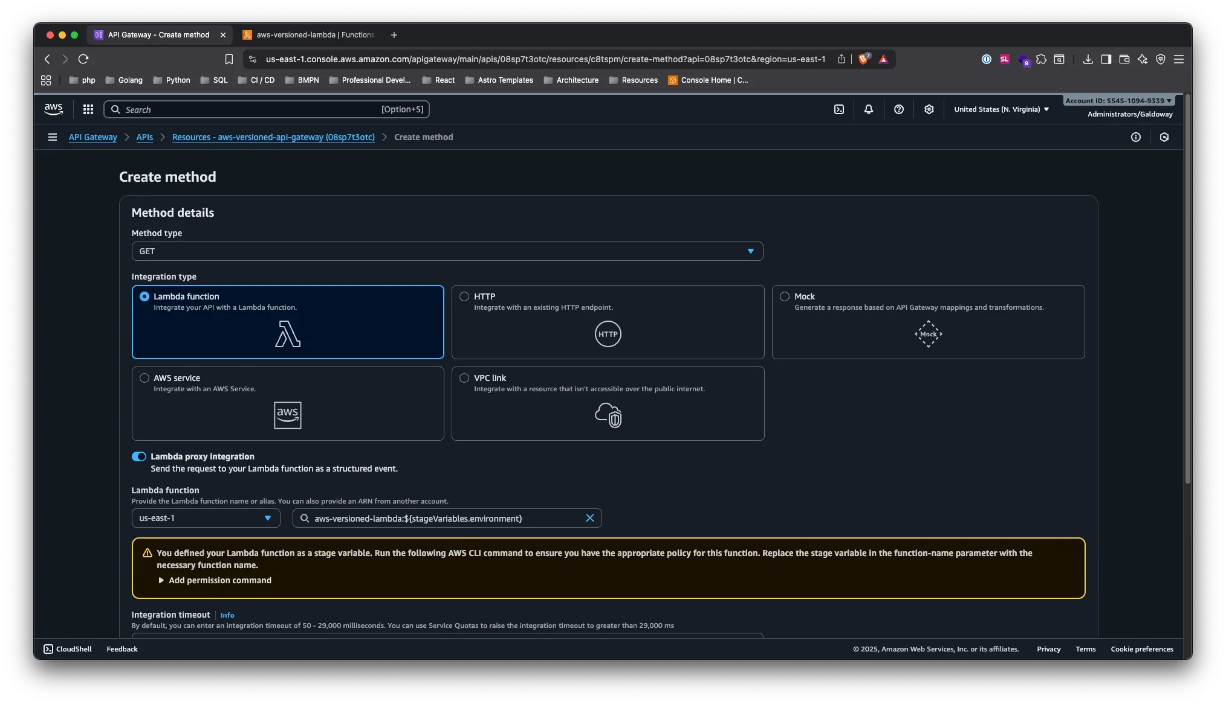The image size is (1226, 704).
Task: Open the help question mark icon
Action: click(898, 109)
